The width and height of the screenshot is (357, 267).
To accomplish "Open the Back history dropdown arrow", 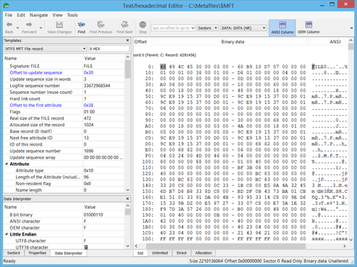I will [x=17, y=28].
